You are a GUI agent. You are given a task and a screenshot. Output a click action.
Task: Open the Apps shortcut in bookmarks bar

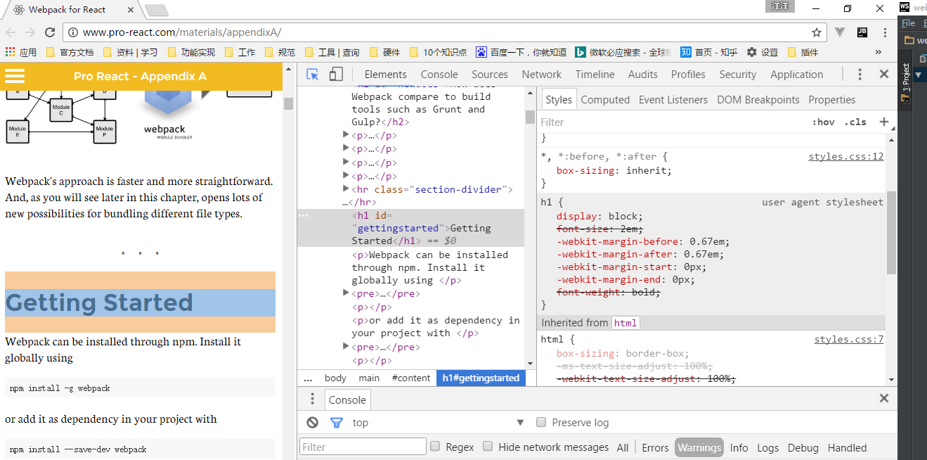pos(20,52)
